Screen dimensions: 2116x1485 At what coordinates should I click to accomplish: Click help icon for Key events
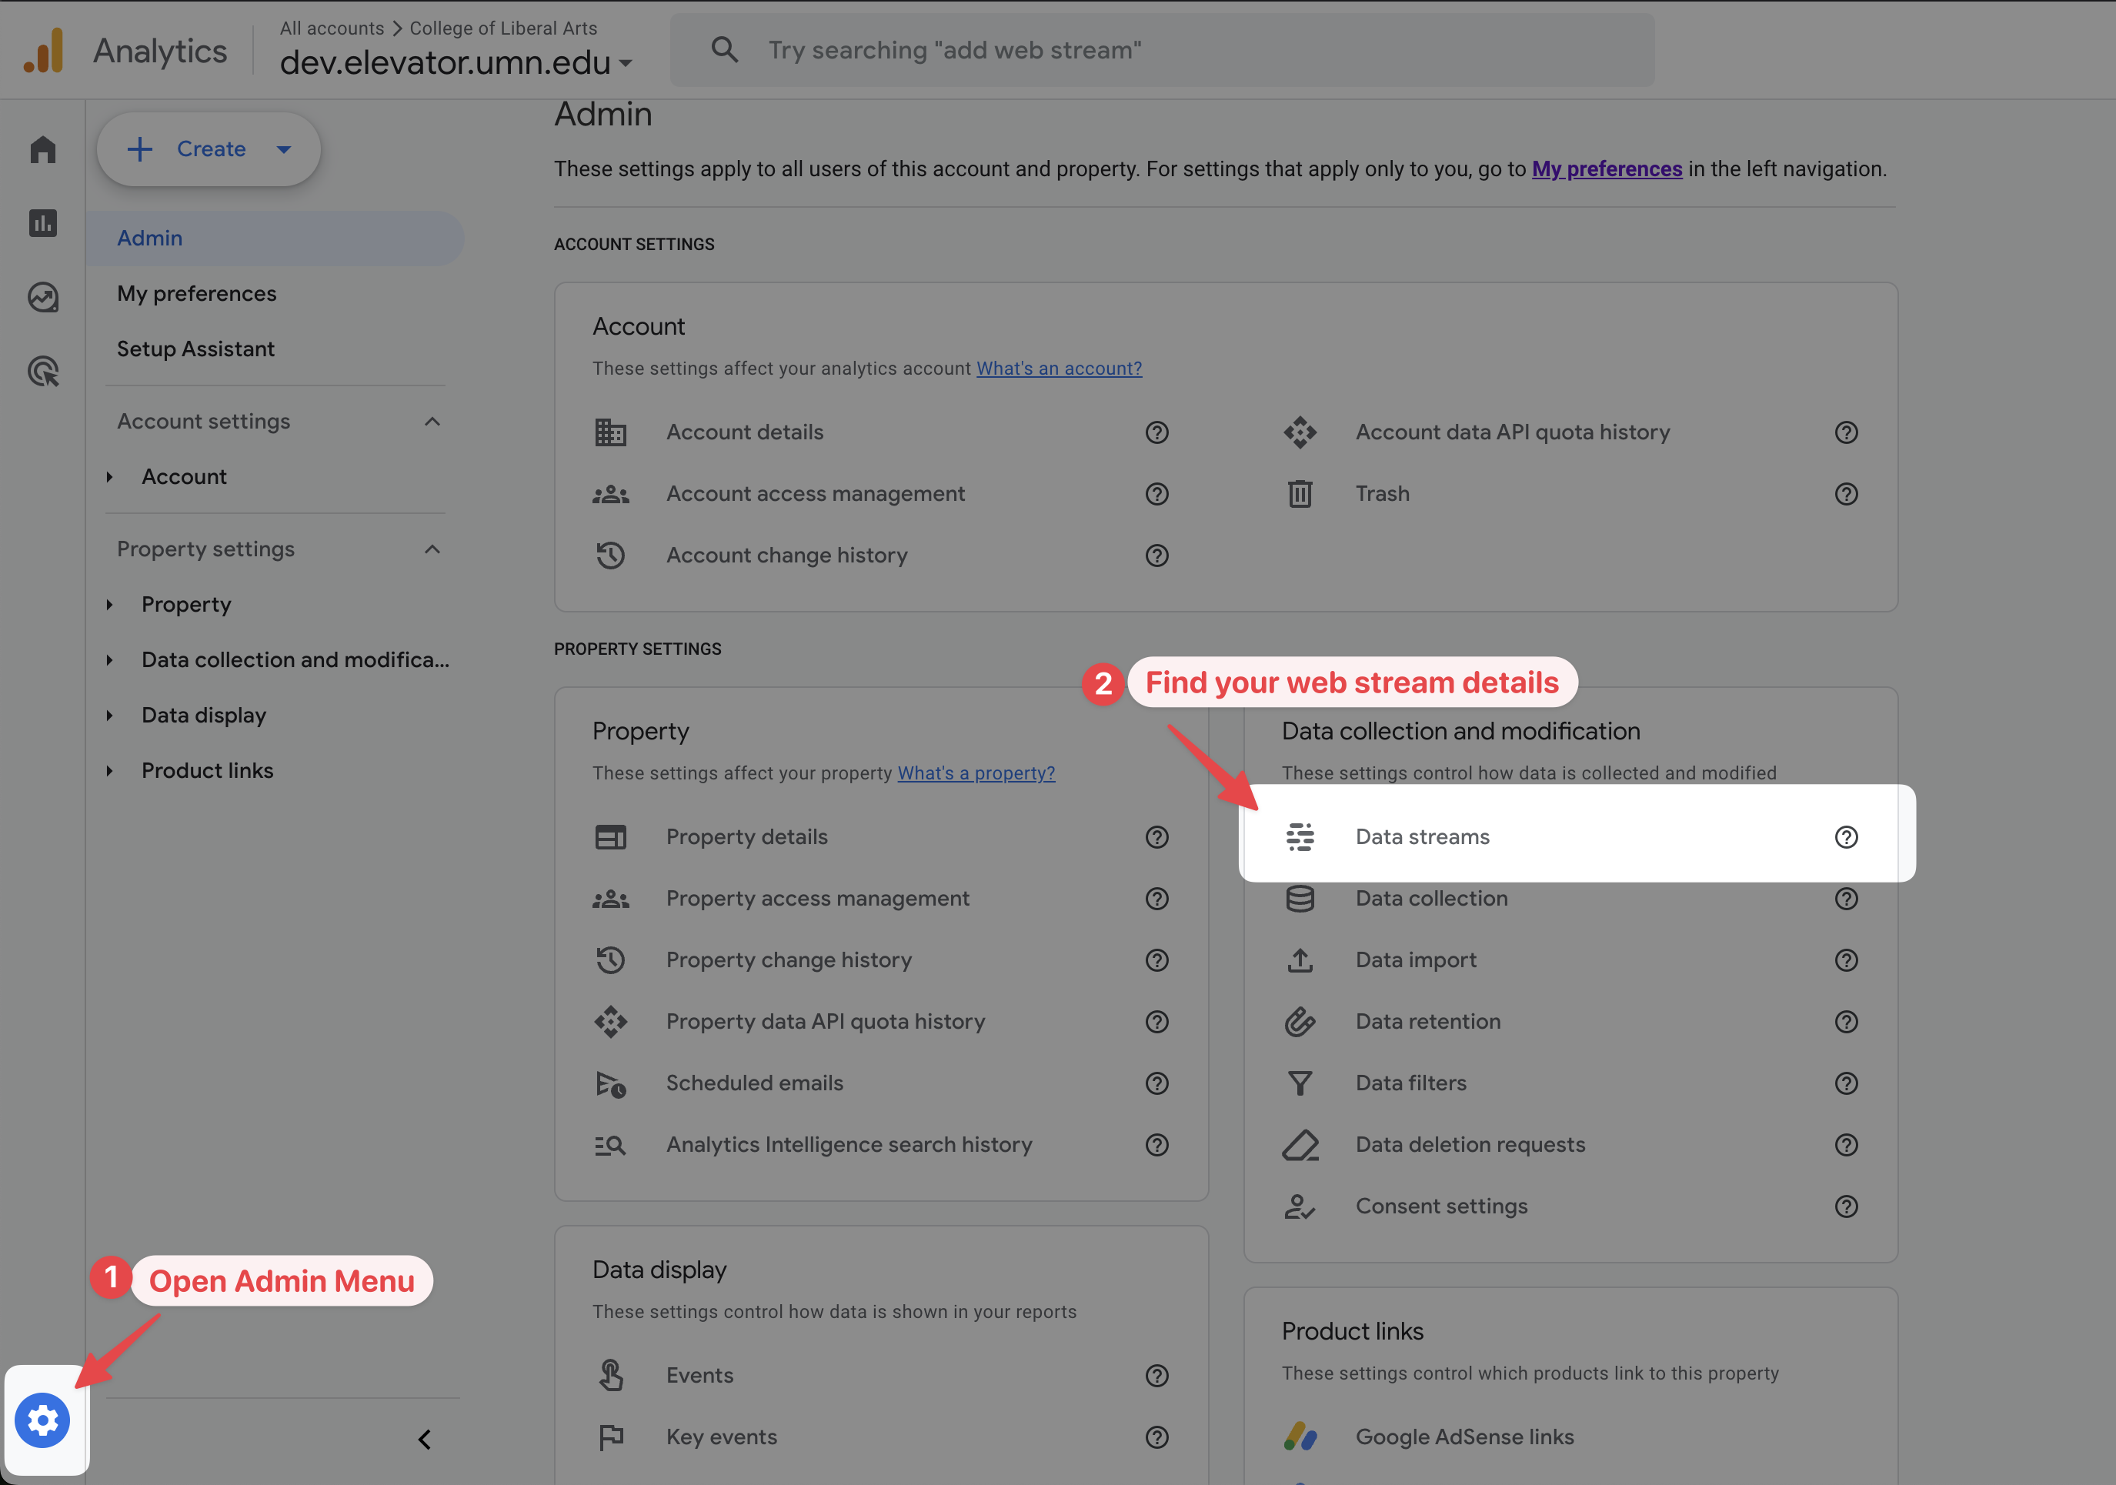point(1156,1437)
